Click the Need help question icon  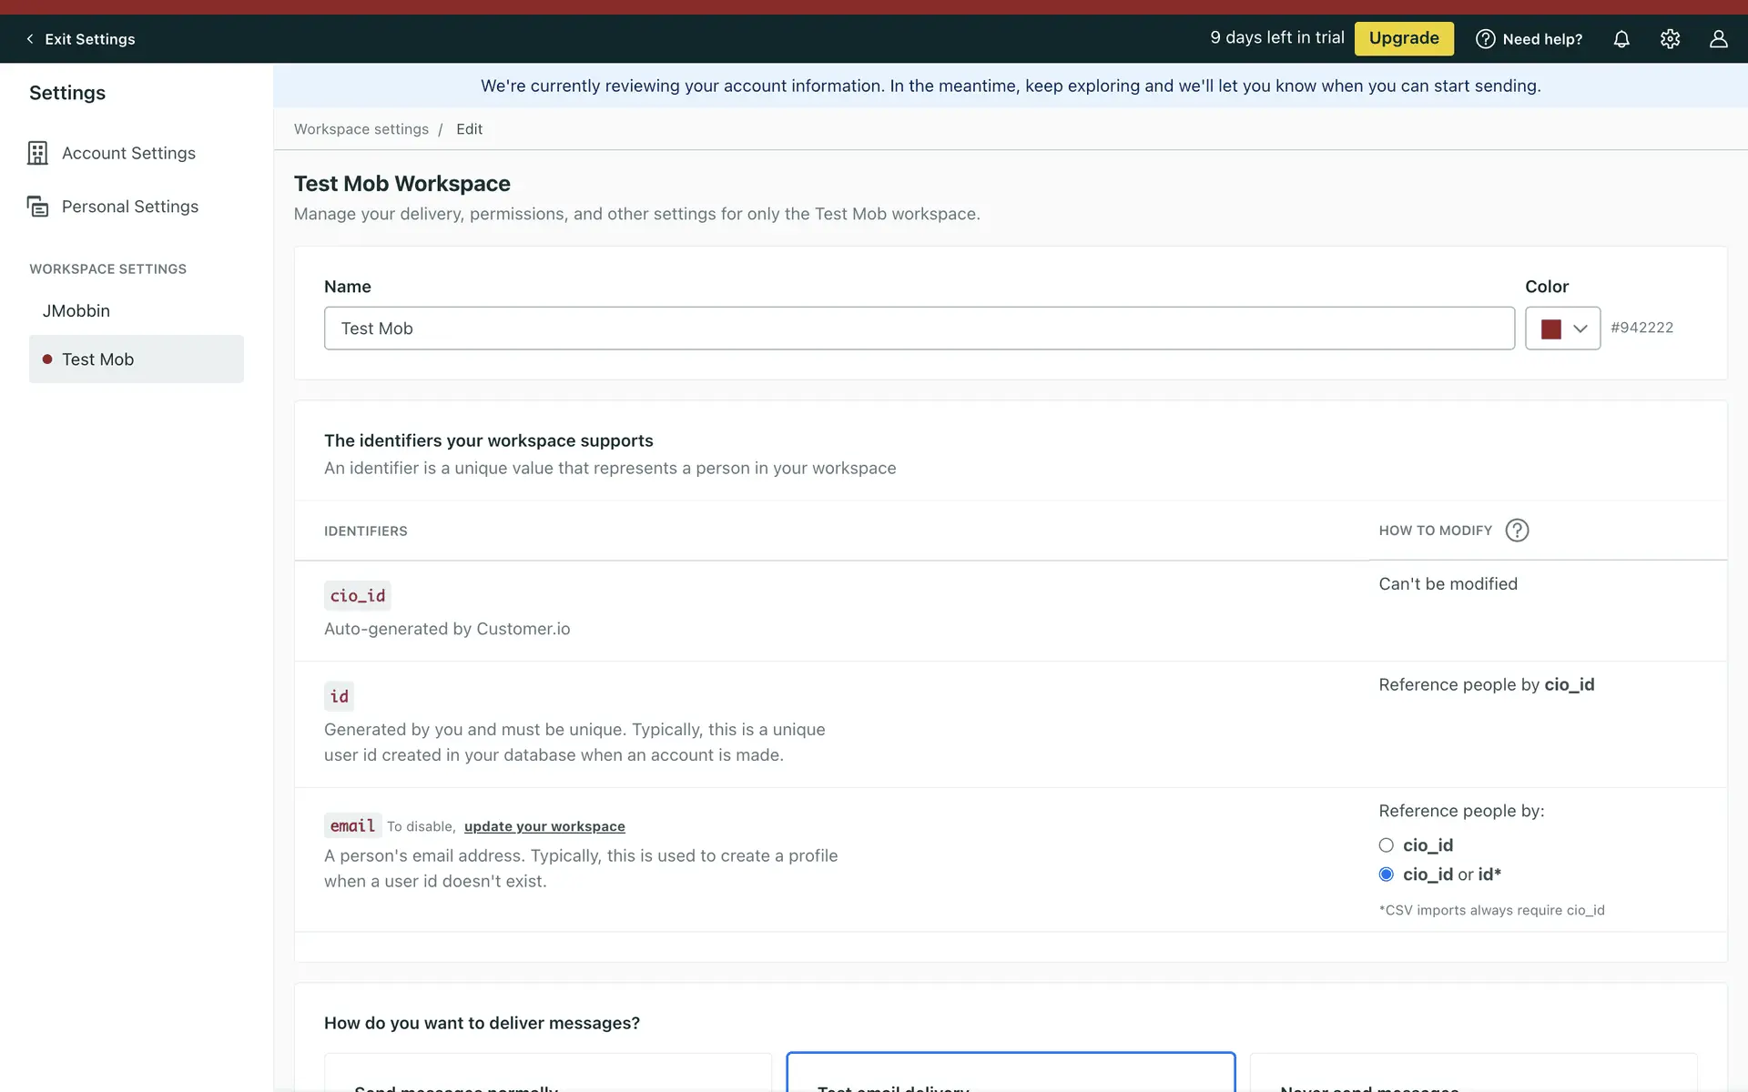[1485, 39]
